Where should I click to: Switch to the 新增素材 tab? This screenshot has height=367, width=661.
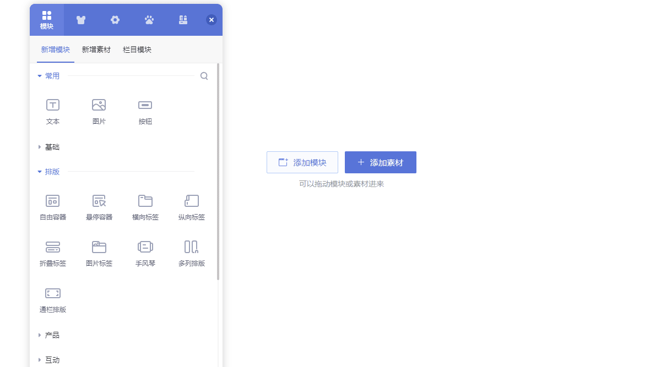point(96,50)
